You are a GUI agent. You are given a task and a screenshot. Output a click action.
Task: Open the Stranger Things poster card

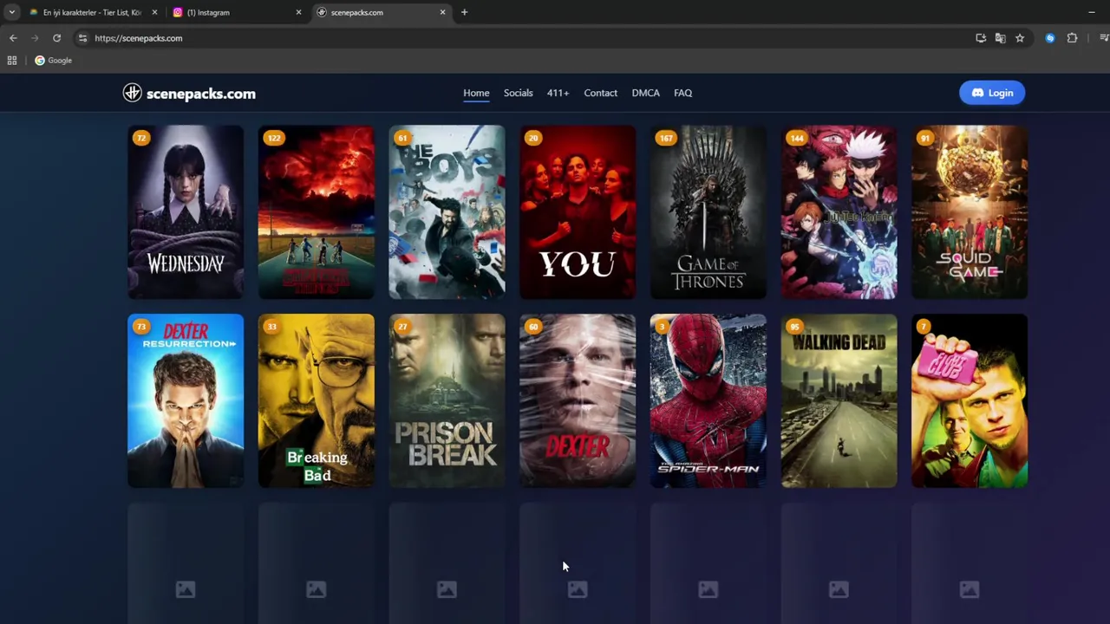click(x=317, y=212)
